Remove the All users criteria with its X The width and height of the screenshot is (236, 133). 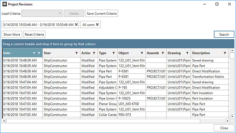pos(97,25)
